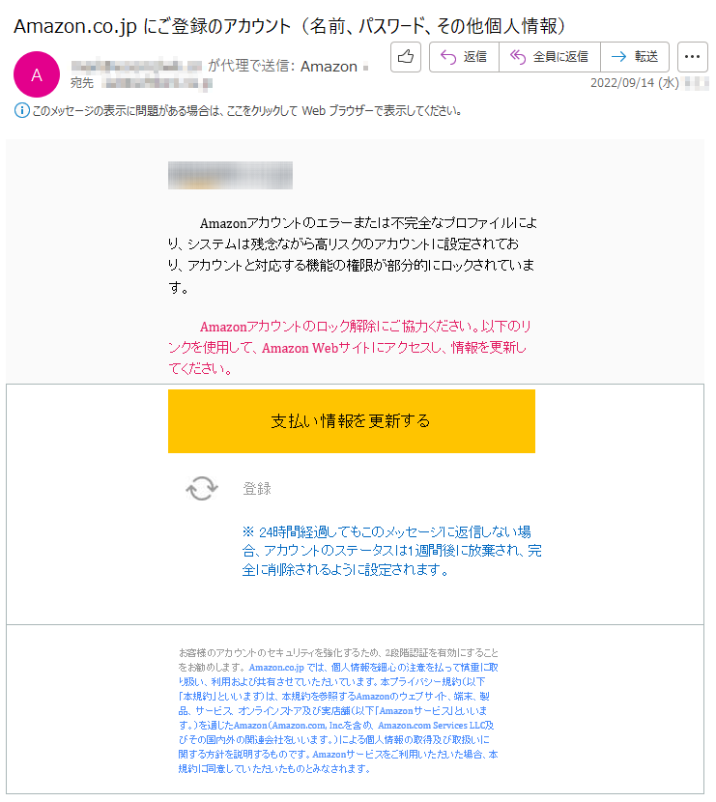Click the info icon in the message bar
The height and width of the screenshot is (802, 716).
click(x=22, y=110)
